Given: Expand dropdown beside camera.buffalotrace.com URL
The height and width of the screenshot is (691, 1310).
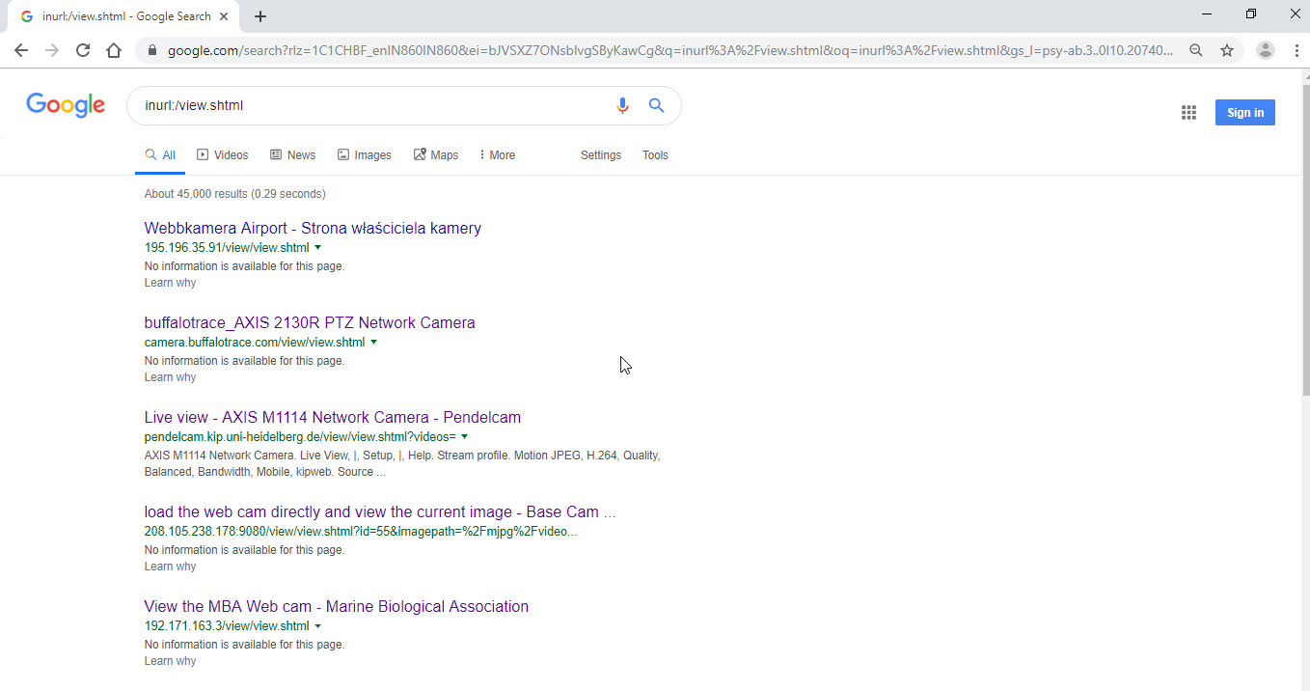Looking at the screenshot, I should click(373, 343).
